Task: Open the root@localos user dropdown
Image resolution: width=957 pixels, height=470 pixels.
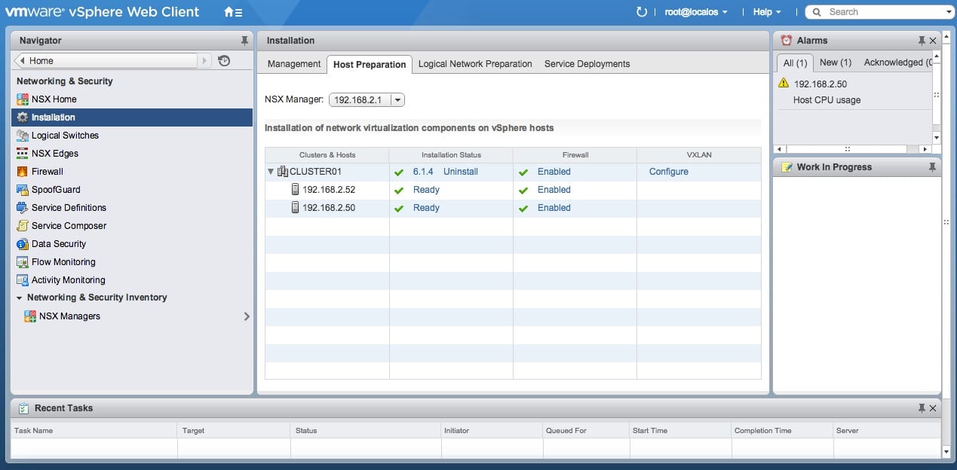Action: [x=695, y=12]
